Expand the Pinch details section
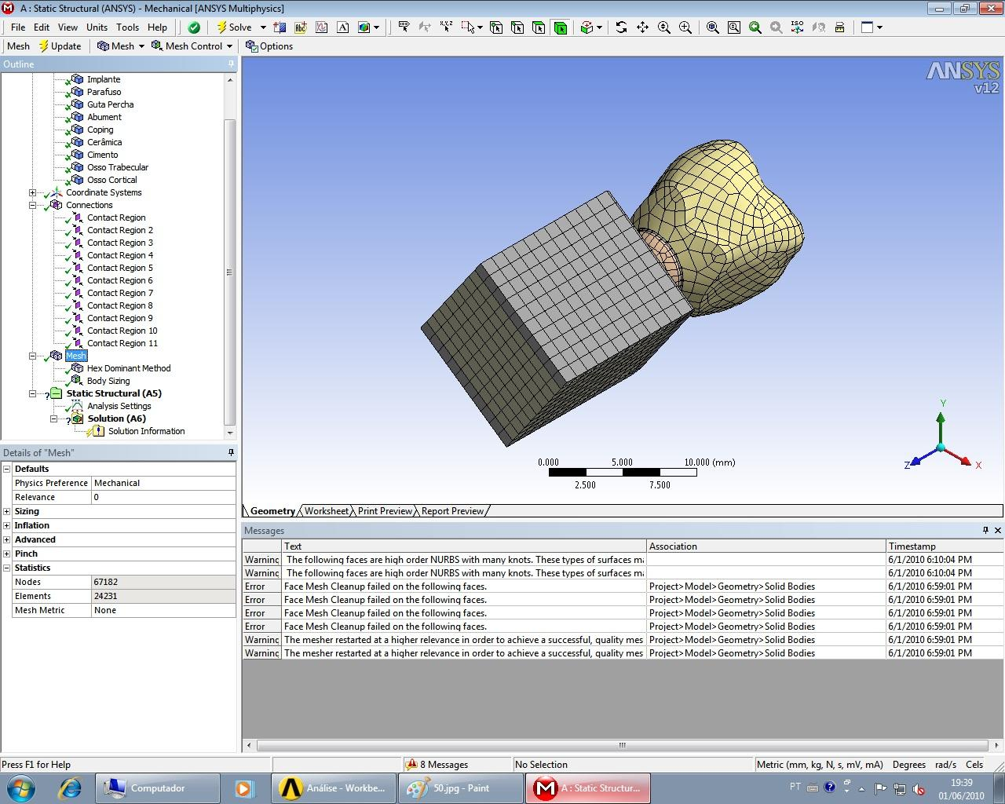Image resolution: width=1005 pixels, height=804 pixels. [x=7, y=554]
